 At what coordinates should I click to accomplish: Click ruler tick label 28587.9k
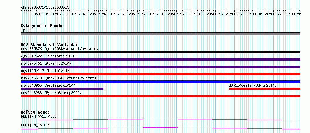pyautogui.click(x=176, y=14)
